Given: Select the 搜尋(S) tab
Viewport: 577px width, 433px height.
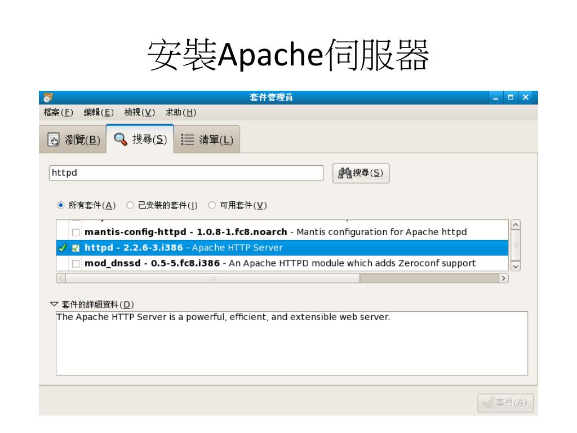Looking at the screenshot, I should coord(140,139).
